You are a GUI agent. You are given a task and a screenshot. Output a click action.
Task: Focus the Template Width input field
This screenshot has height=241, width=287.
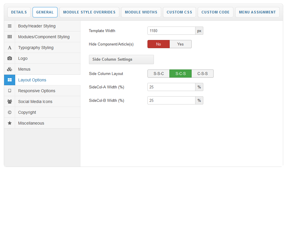coord(171,31)
